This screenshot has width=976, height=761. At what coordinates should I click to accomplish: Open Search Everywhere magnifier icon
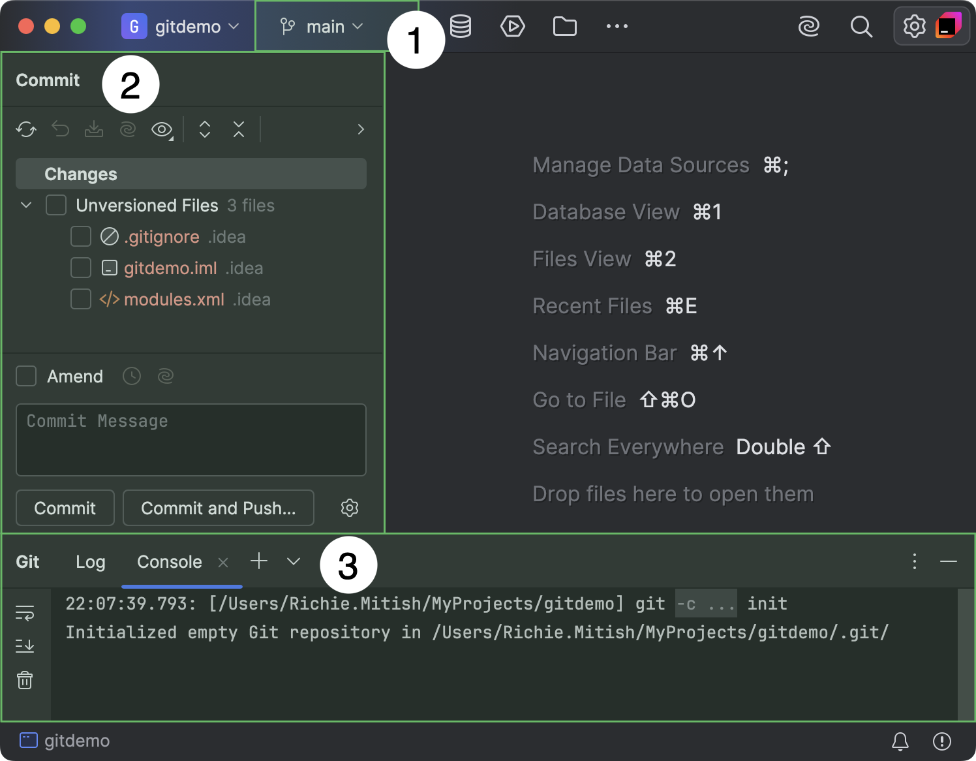pos(861,27)
